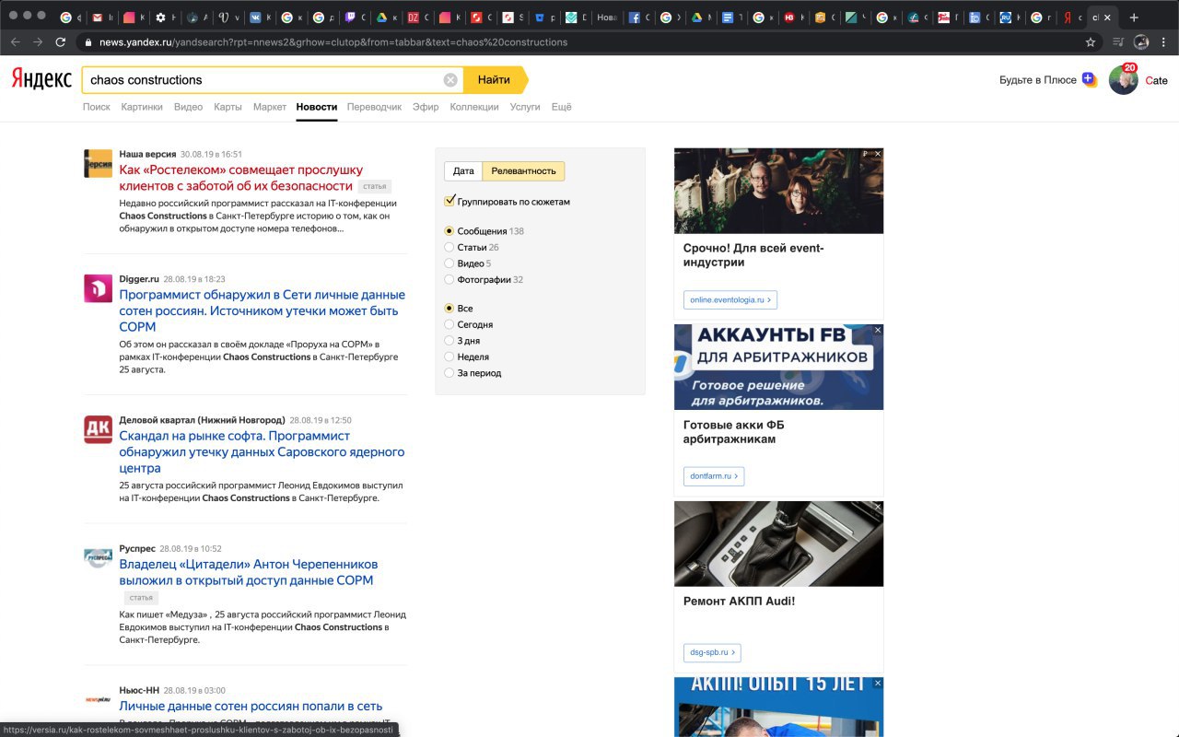Click the Digger.ru source logo
This screenshot has height=737, width=1179.
tap(98, 288)
